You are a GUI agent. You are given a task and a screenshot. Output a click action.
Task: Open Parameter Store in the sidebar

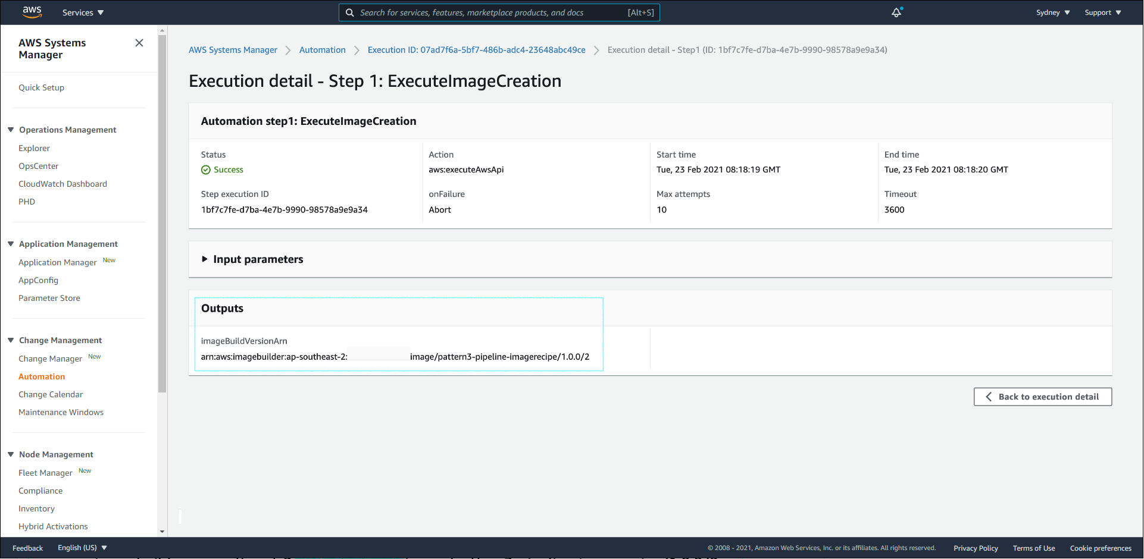(x=49, y=298)
